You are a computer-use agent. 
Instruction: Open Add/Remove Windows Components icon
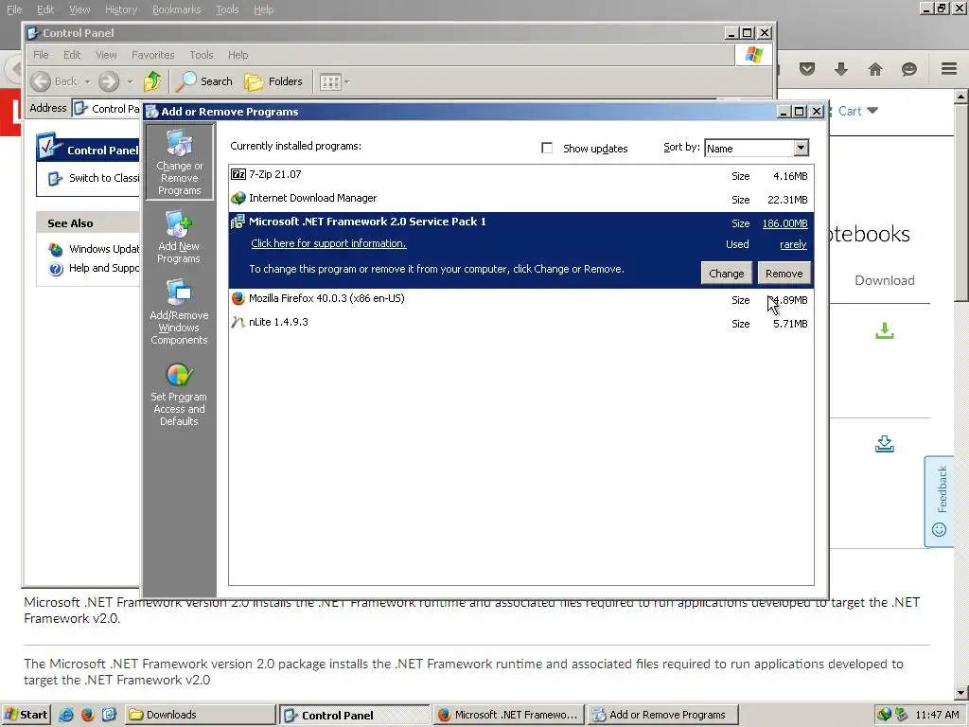179,312
